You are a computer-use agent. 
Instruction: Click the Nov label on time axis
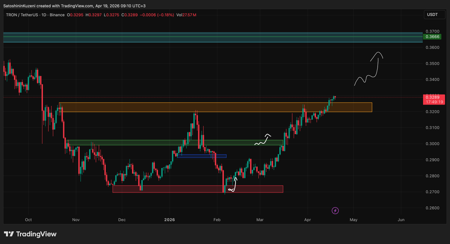pyautogui.click(x=76, y=220)
